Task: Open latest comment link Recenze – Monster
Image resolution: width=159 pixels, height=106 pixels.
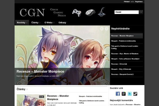Action: point(133,105)
